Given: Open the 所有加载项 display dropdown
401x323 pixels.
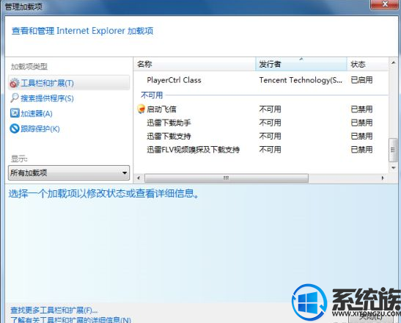Looking at the screenshot, I should click(69, 173).
